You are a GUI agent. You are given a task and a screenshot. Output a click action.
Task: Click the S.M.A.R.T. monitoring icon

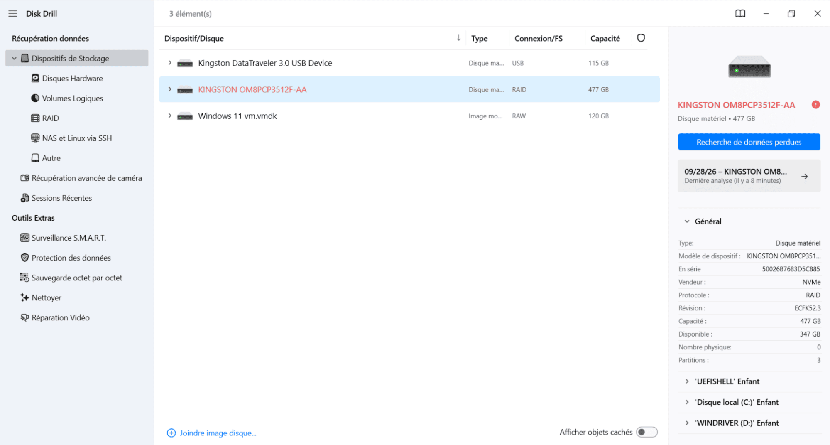[x=25, y=238]
